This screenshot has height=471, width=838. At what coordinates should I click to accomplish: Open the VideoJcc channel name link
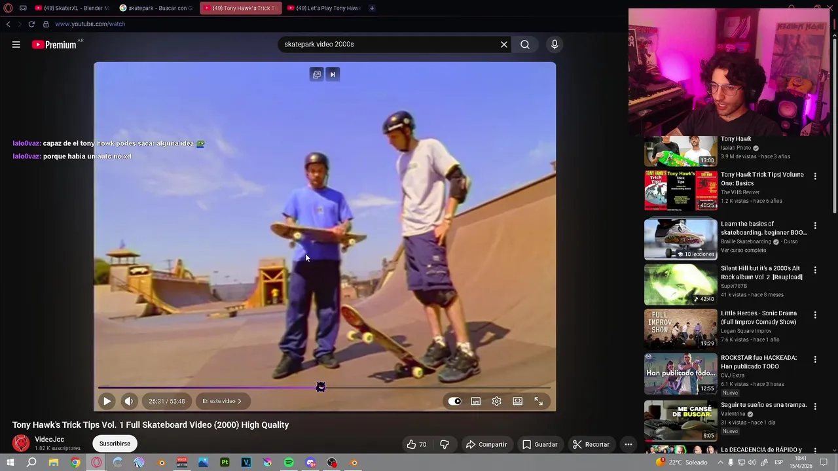click(x=49, y=440)
